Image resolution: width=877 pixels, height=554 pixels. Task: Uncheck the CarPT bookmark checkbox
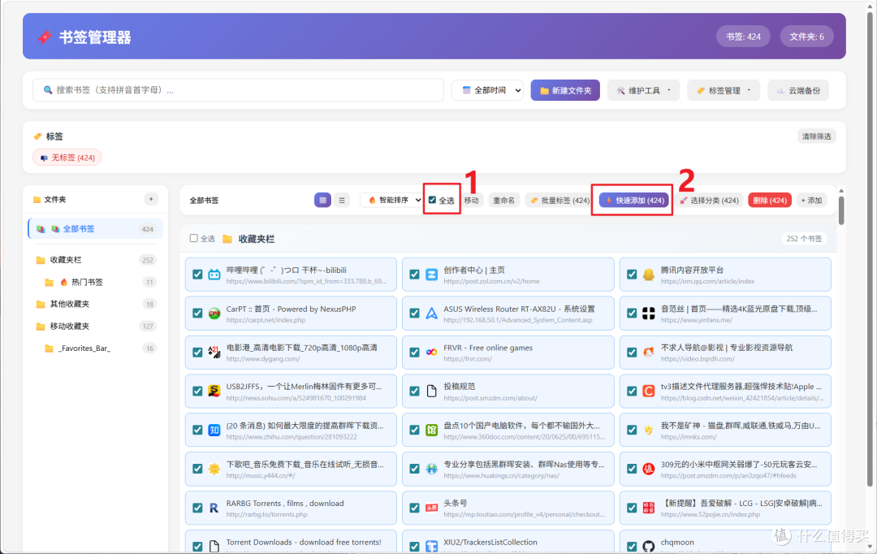197,314
